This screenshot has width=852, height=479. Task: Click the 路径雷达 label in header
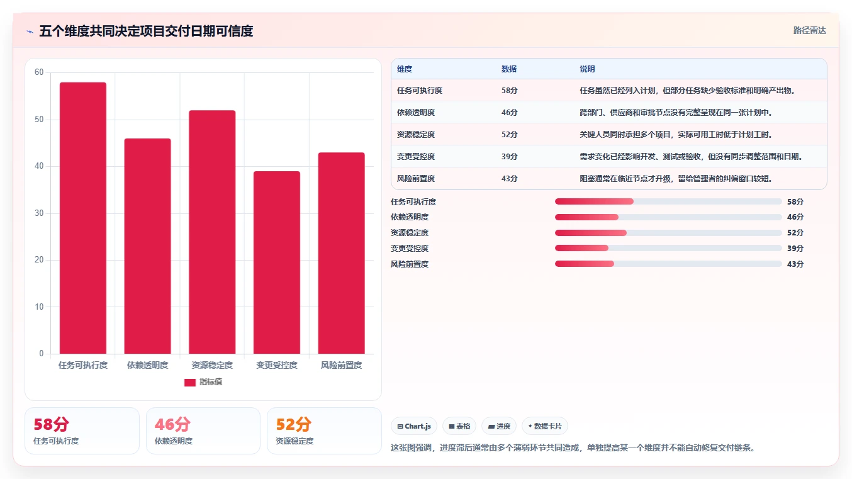809,30
